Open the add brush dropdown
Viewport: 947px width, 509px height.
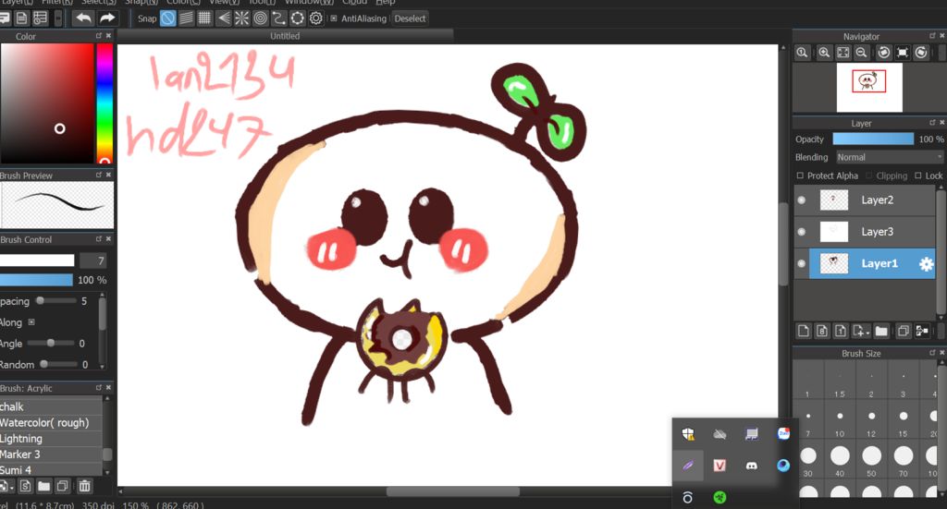pyautogui.click(x=6, y=486)
